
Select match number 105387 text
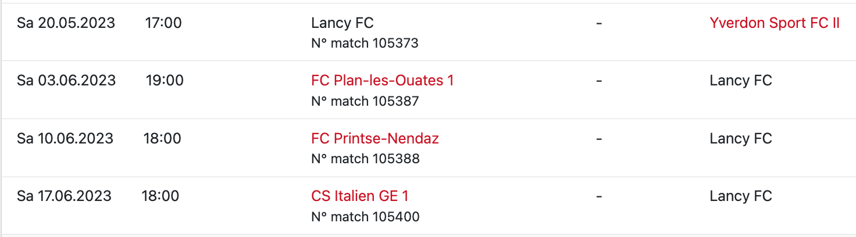tap(365, 101)
